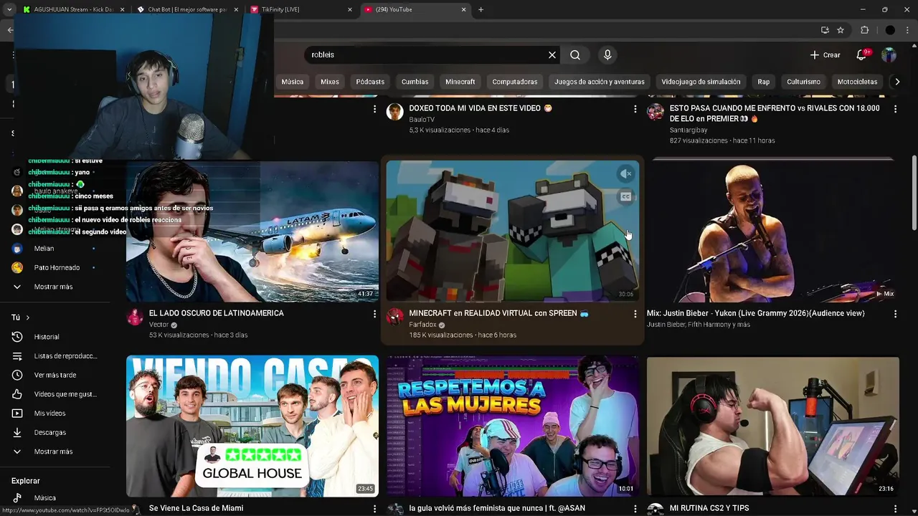918x516 pixels.
Task: Open the Pato Horneado subscription
Action: tap(57, 268)
